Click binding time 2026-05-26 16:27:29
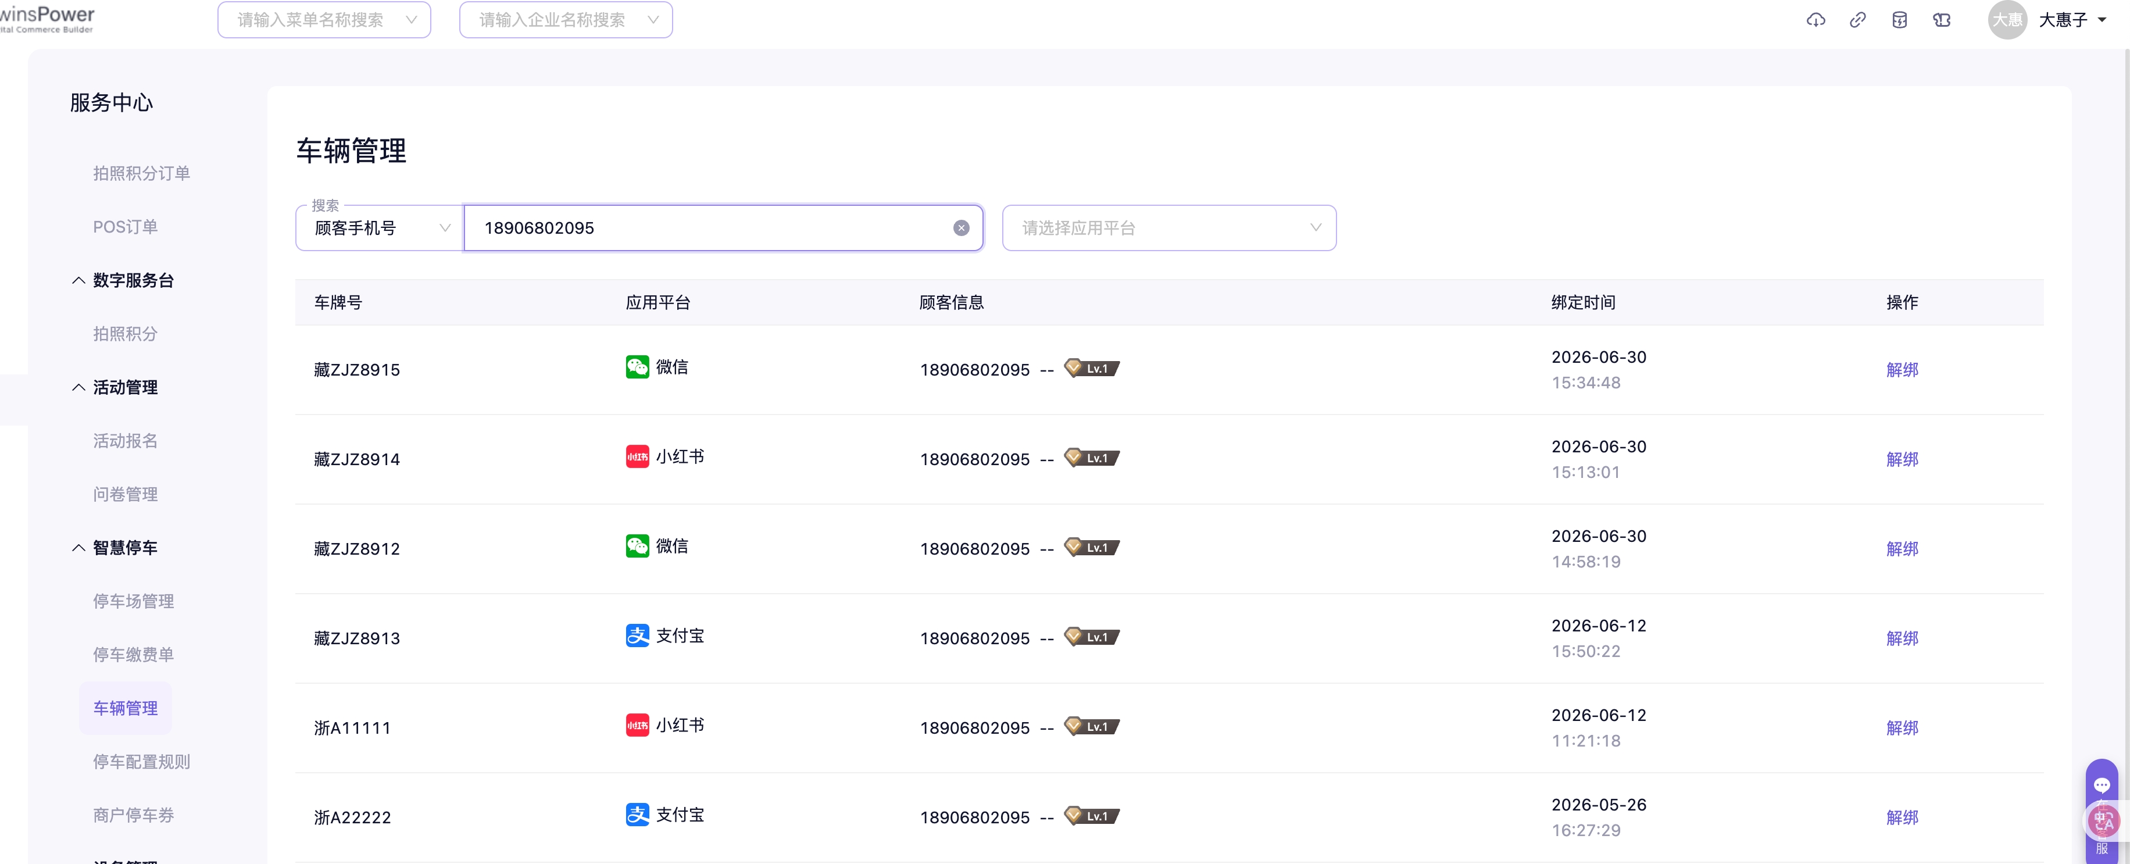This screenshot has width=2130, height=864. point(1598,817)
